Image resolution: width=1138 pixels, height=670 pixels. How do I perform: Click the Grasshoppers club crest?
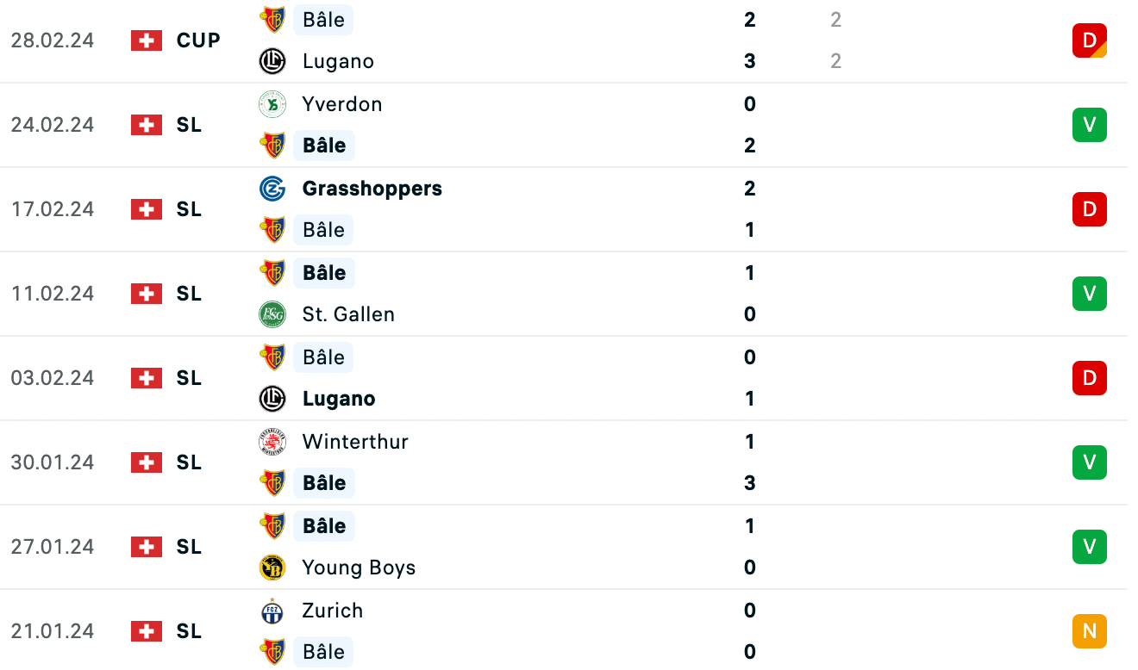click(272, 189)
